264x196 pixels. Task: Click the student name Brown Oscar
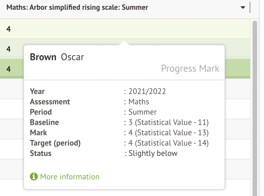coord(57,57)
